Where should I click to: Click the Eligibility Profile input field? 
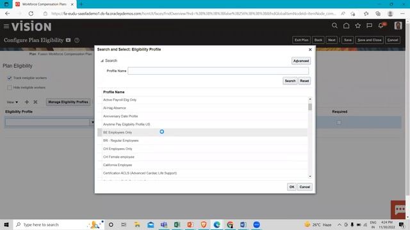point(47,122)
